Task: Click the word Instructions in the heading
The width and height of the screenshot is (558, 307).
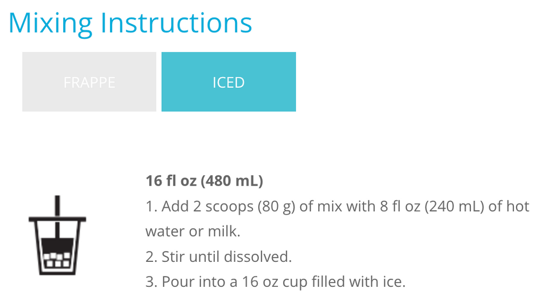Action: click(x=176, y=23)
